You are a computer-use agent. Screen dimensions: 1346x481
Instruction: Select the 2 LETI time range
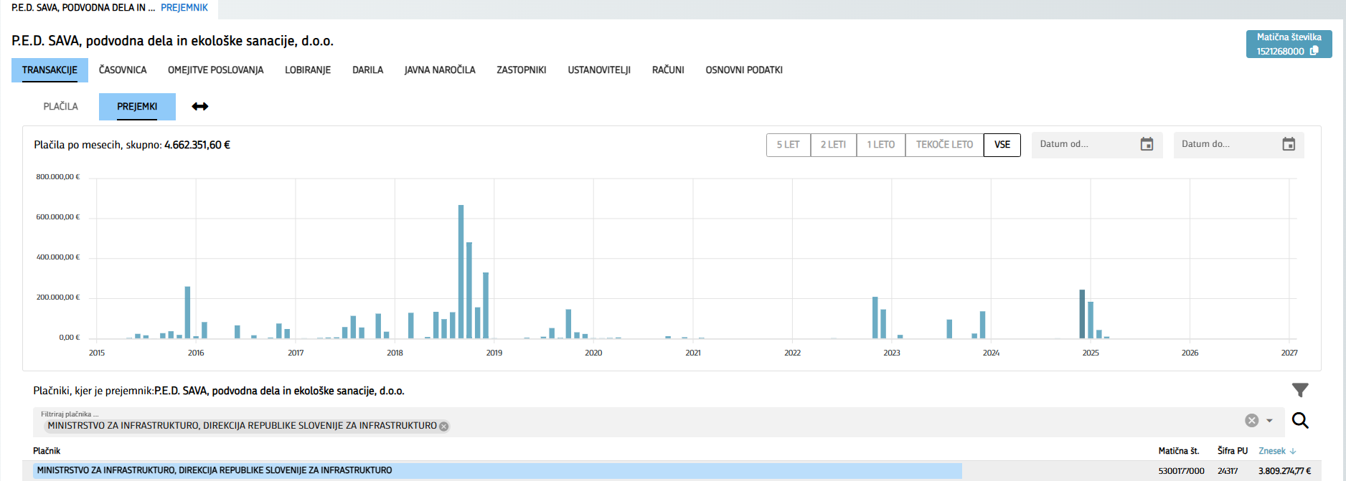coord(833,145)
